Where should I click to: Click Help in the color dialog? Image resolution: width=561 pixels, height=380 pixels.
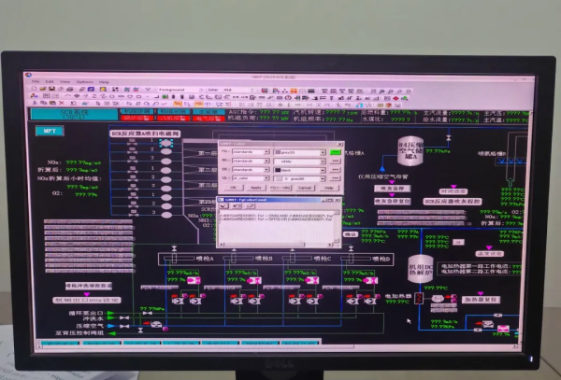(x=328, y=188)
